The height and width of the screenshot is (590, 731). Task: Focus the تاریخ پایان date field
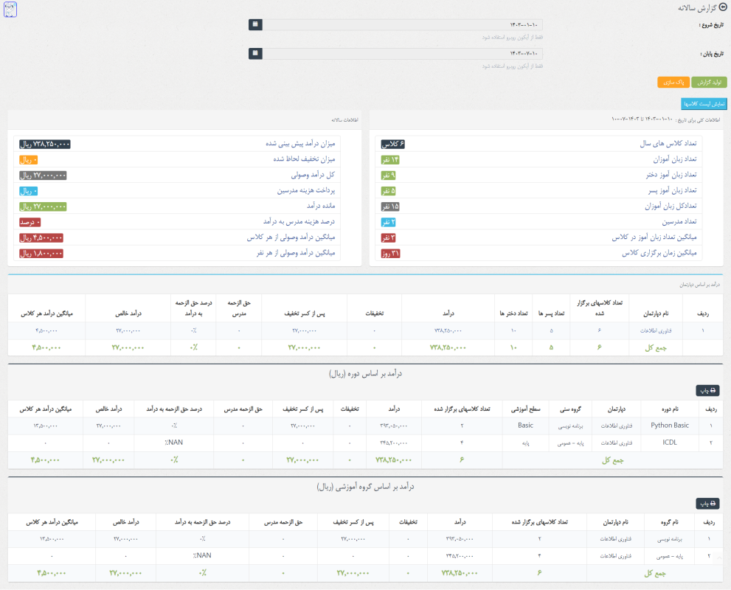(403, 54)
